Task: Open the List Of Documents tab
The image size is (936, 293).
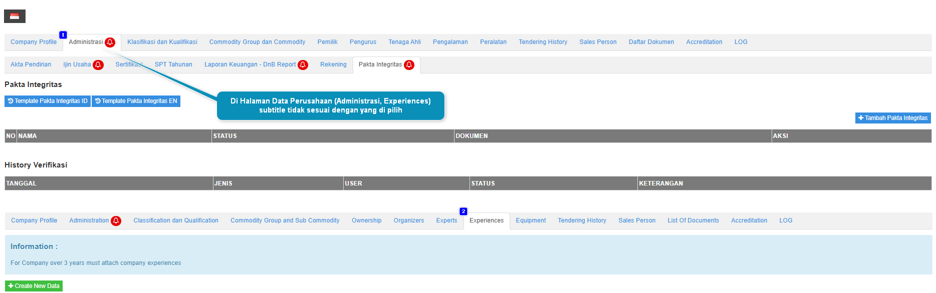Action: [693, 220]
